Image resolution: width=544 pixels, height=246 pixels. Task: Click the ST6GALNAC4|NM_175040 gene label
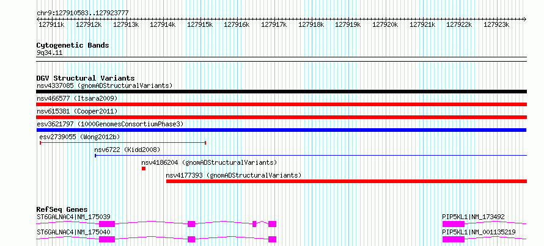[73, 232]
